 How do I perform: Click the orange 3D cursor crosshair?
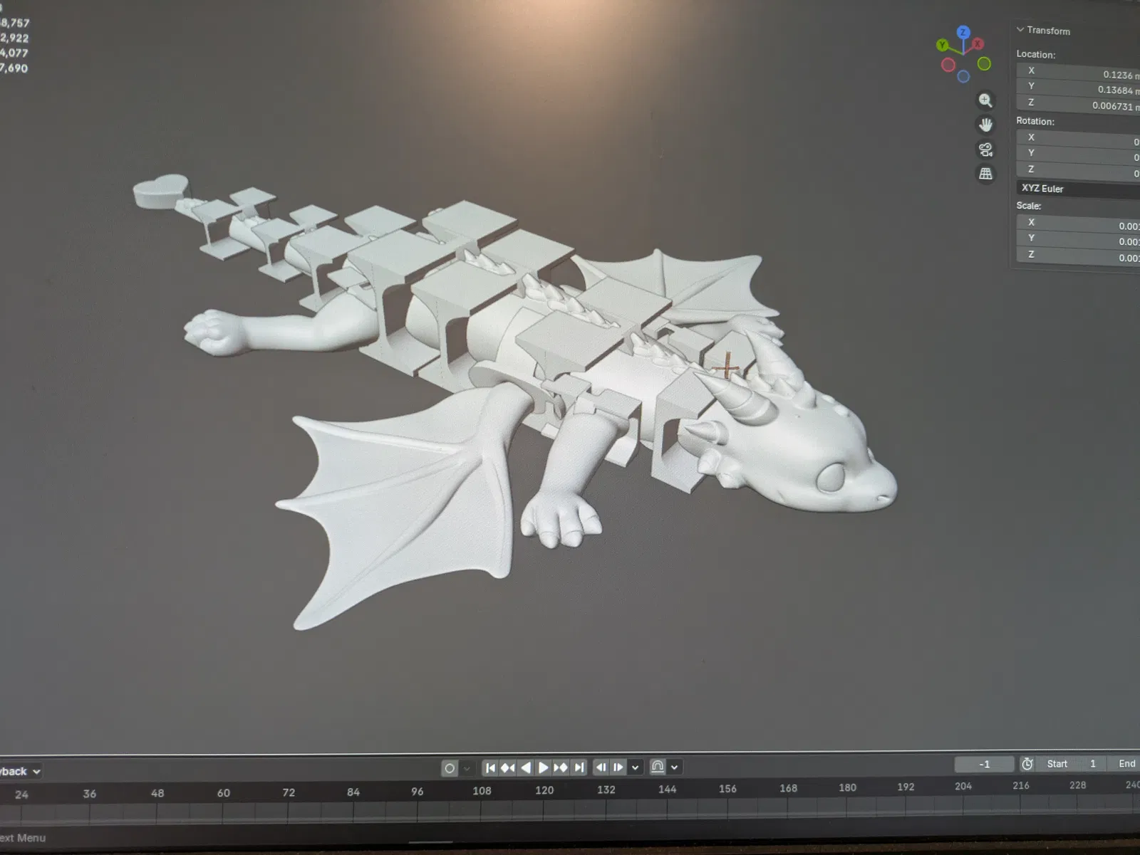pos(727,368)
